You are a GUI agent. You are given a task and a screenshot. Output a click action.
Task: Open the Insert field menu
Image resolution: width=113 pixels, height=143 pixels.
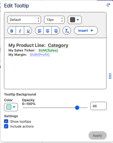(86, 31)
